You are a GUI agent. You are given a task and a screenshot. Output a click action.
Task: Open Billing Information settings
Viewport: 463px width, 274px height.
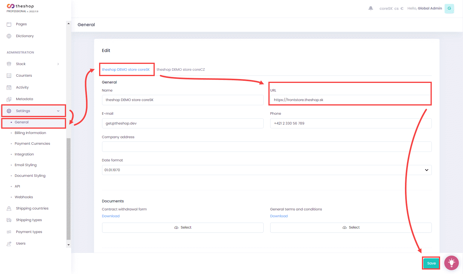coord(30,133)
